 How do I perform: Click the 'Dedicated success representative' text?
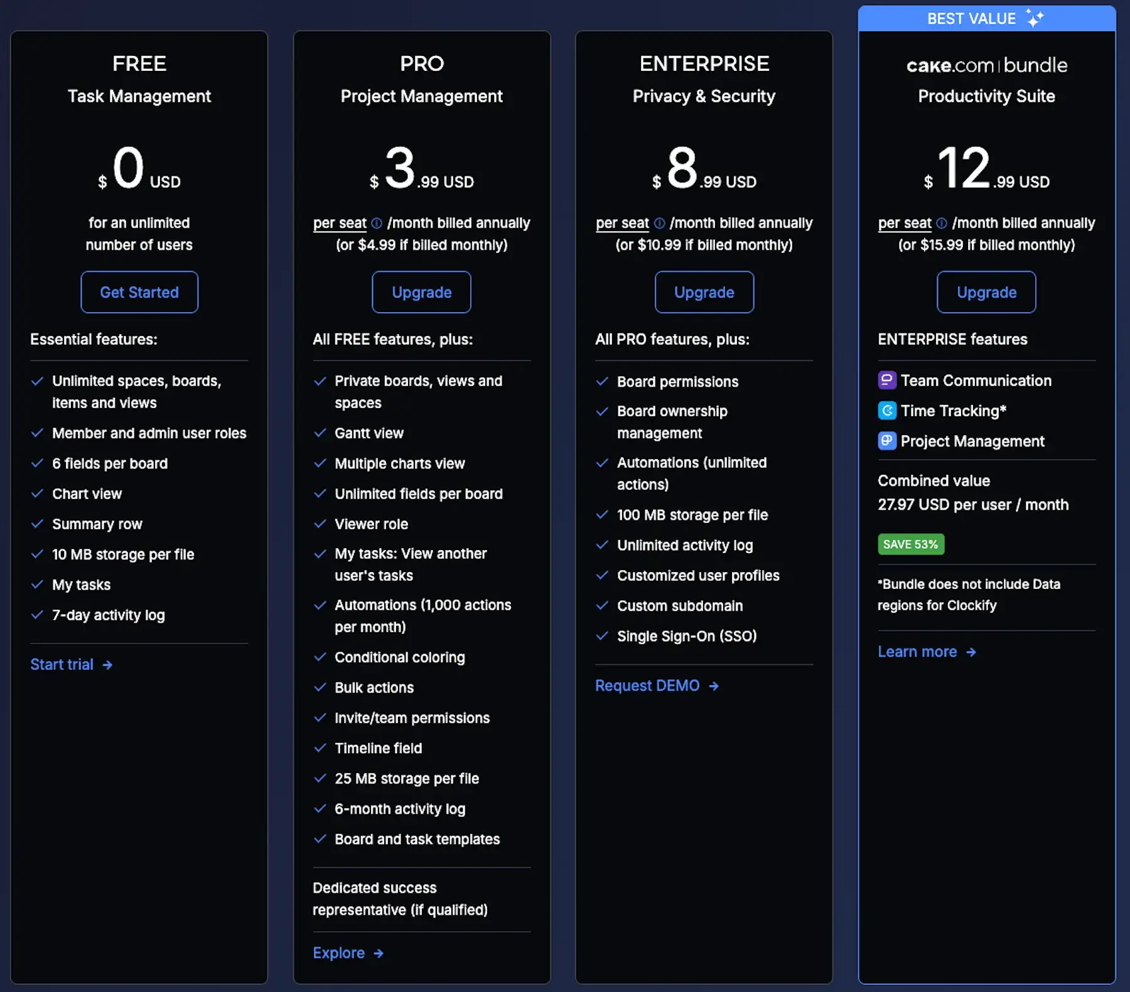point(400,899)
